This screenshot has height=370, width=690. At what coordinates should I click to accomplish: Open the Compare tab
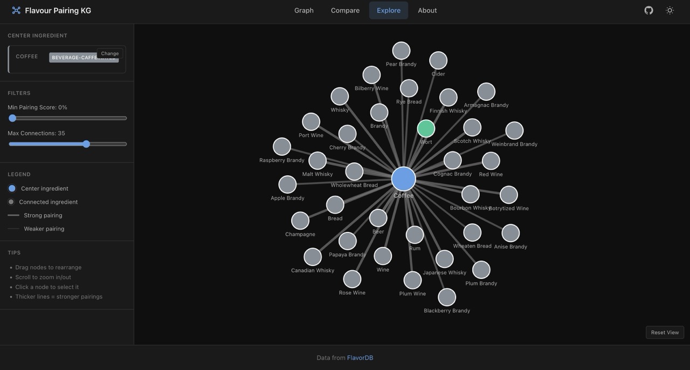(345, 10)
